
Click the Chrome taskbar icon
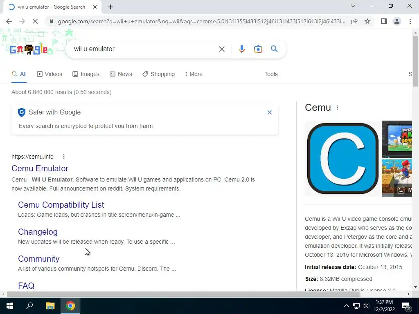point(70,306)
